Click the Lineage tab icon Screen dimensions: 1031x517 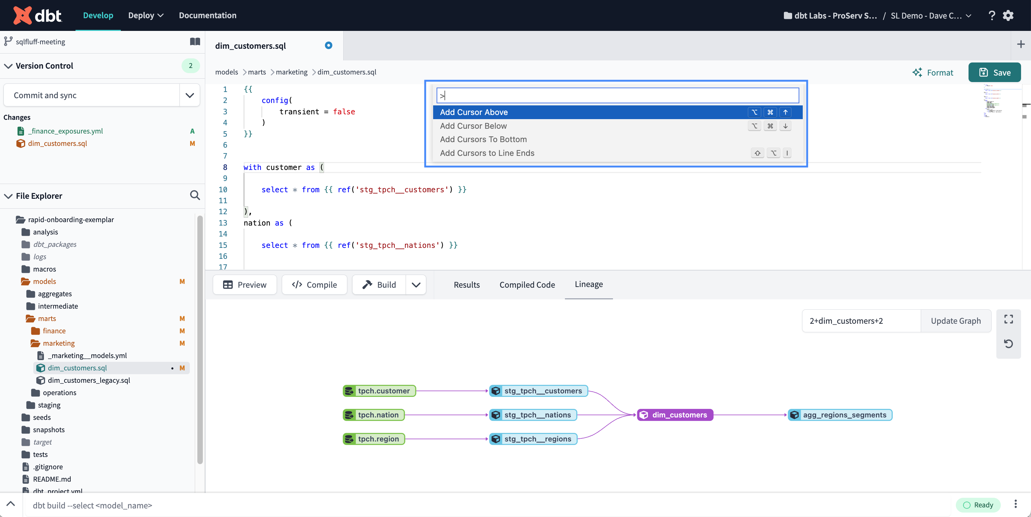[x=589, y=284]
